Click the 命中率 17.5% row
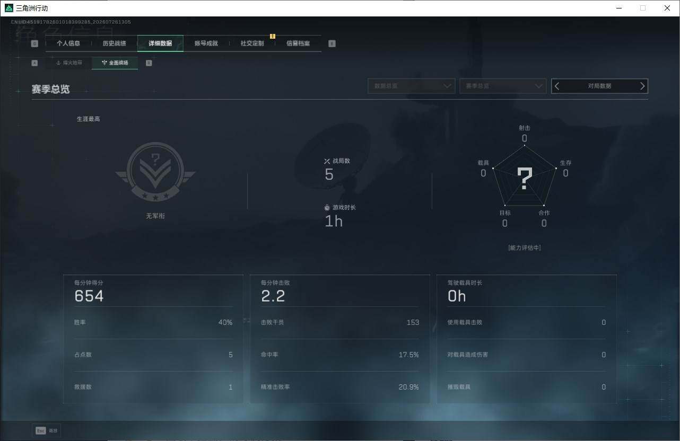Image resolution: width=680 pixels, height=441 pixels. 340,355
